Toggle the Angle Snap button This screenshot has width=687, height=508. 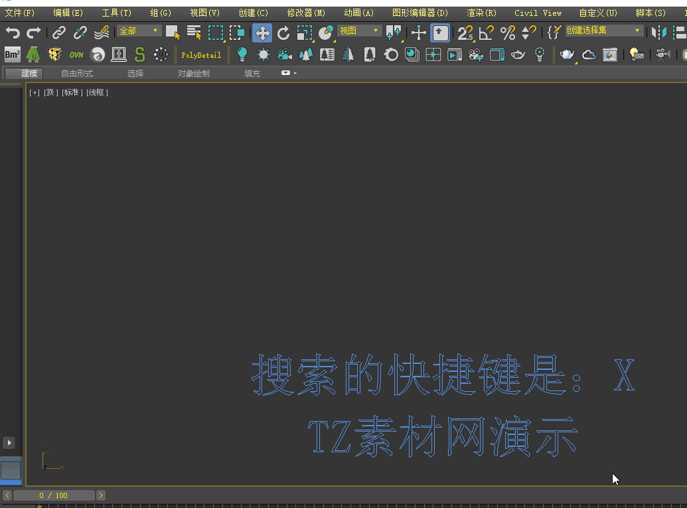(x=487, y=33)
